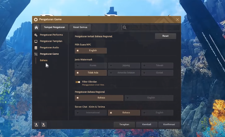Screen dimensions: 225x137
Task: Open the settings home icon
Action: click(x=36, y=27)
